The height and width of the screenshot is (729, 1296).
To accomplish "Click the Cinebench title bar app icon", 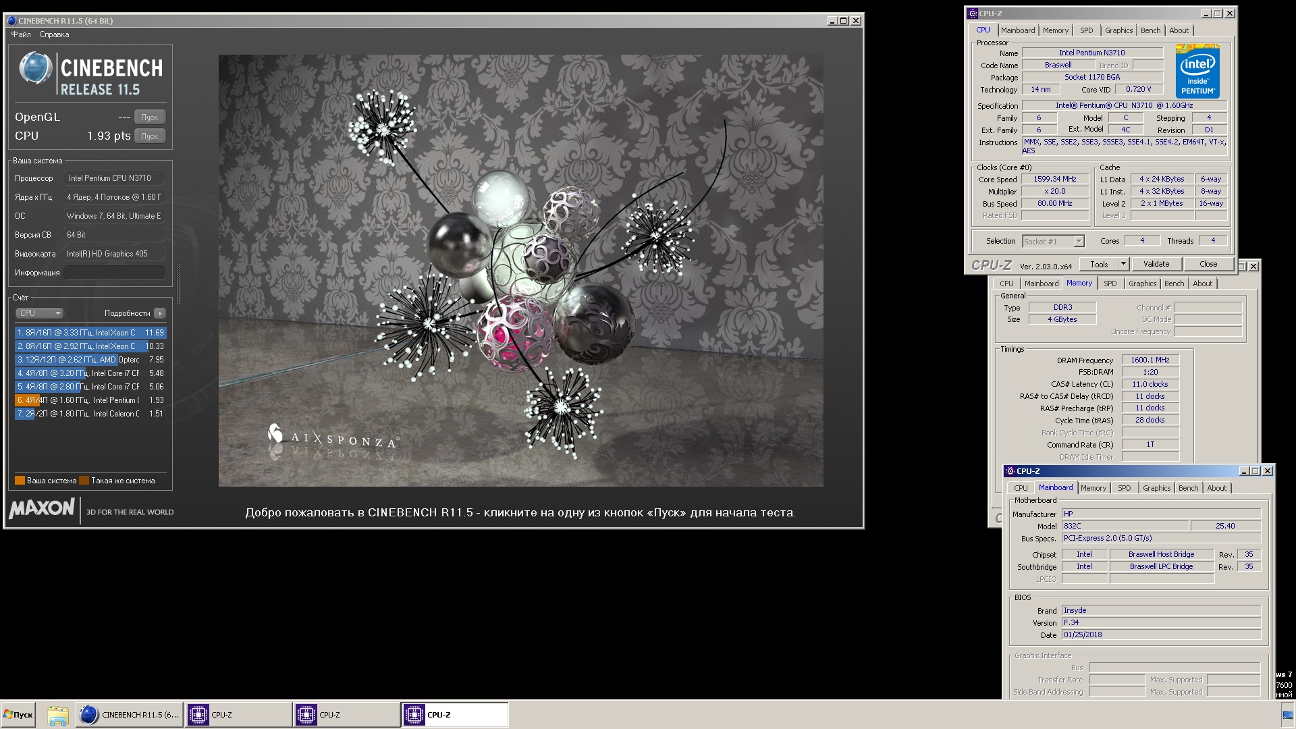I will click(11, 21).
